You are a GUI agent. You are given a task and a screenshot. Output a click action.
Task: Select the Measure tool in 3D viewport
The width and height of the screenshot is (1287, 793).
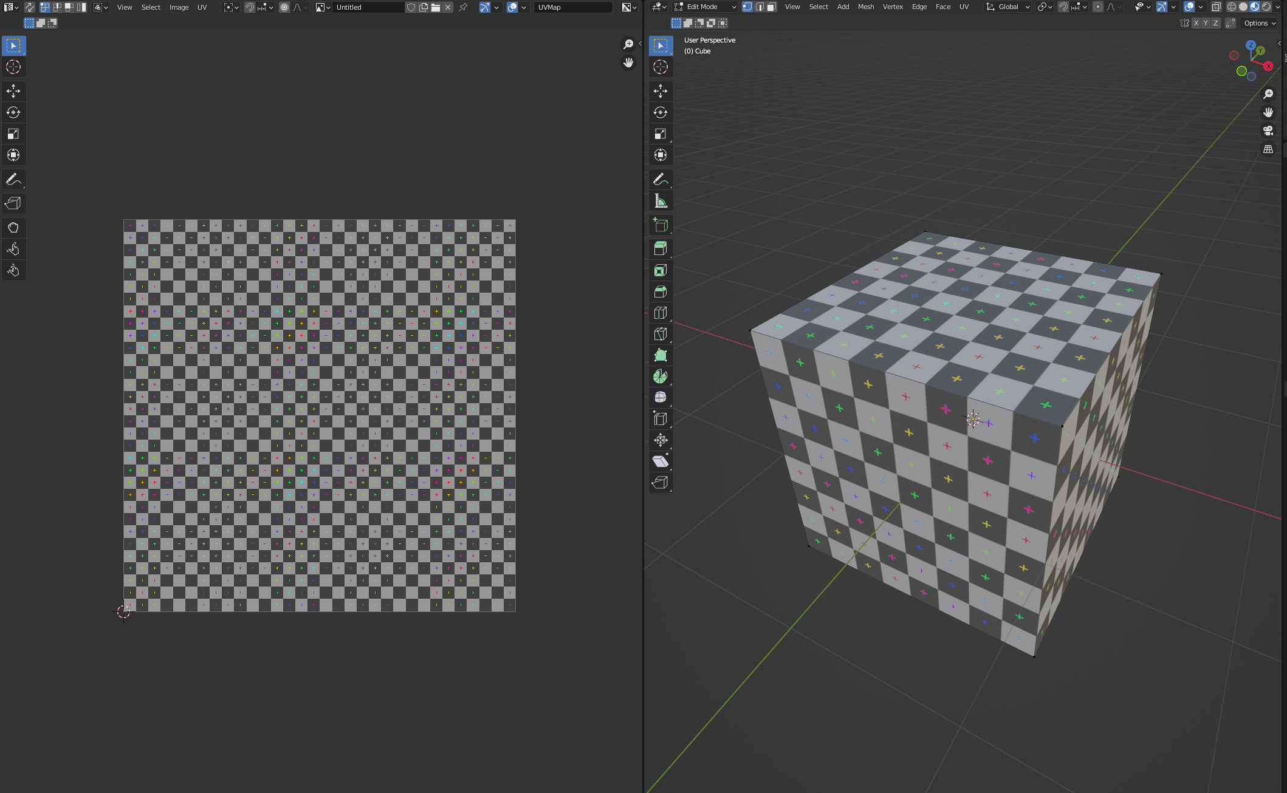click(661, 201)
